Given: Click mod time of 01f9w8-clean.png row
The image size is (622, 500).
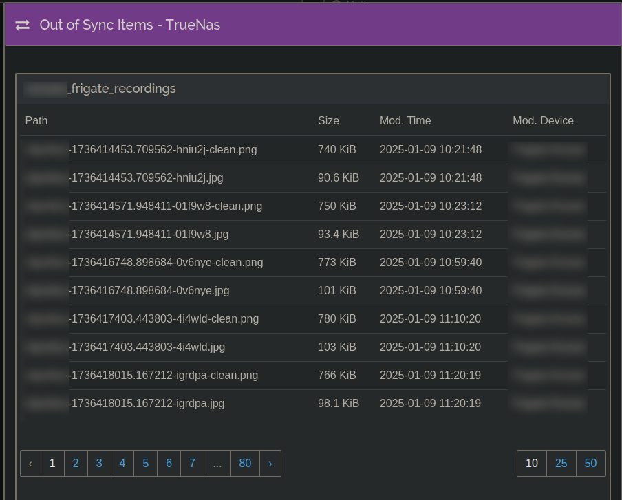Looking at the screenshot, I should point(431,206).
